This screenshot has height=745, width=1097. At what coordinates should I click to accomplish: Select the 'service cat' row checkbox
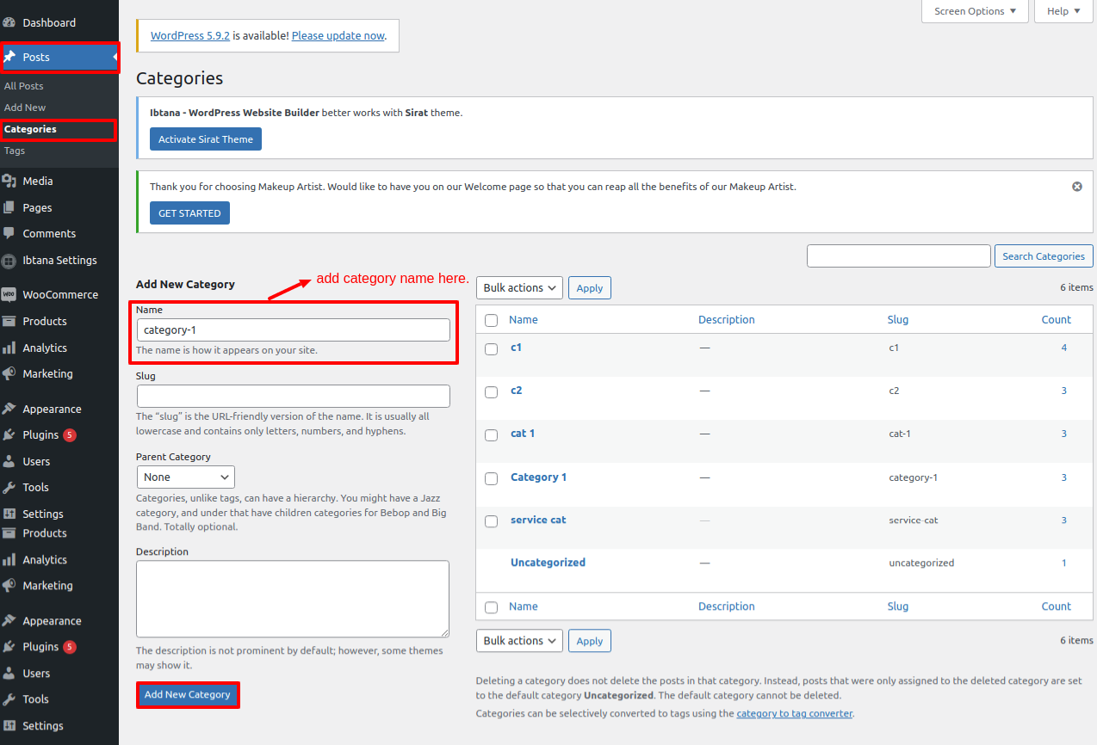point(492,521)
